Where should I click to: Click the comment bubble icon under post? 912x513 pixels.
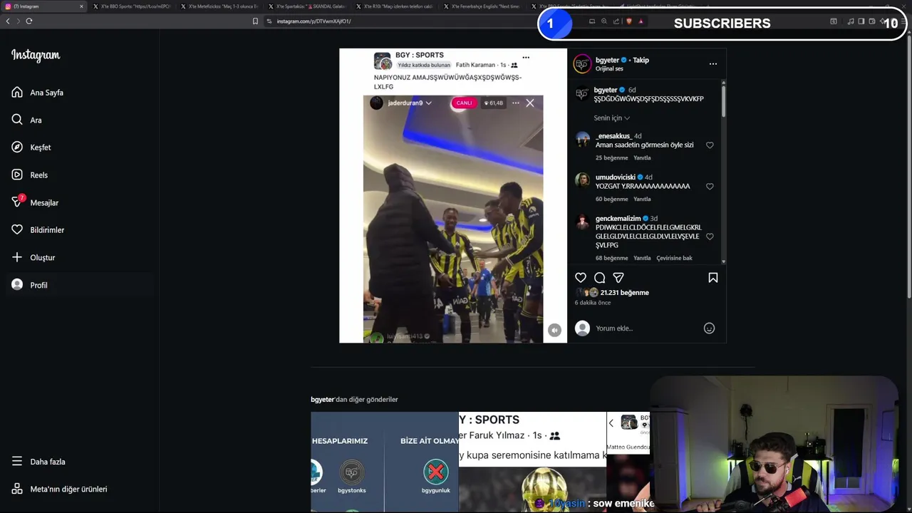[x=600, y=278]
